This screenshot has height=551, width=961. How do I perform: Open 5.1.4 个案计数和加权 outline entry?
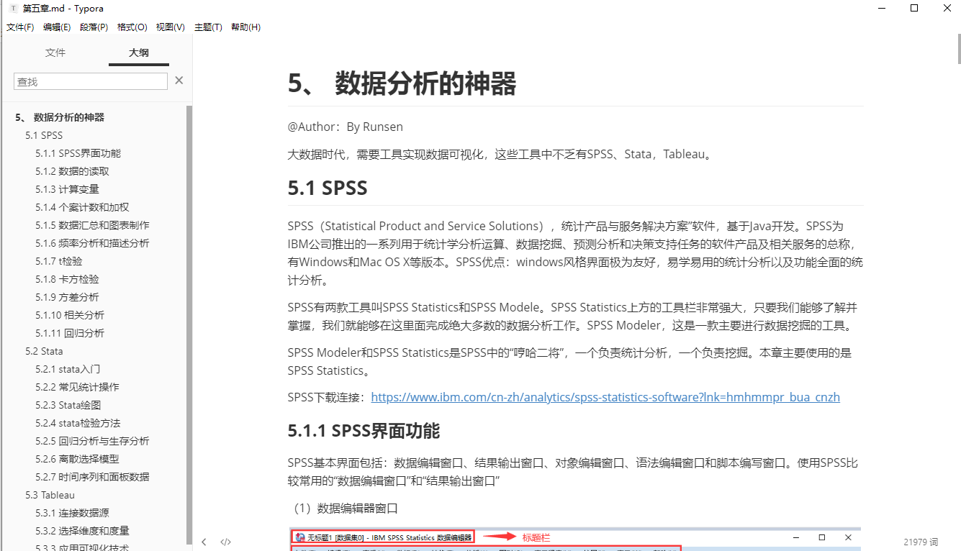pos(83,207)
